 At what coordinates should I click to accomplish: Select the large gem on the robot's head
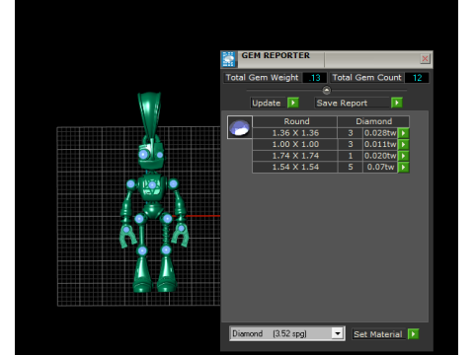[143, 154]
